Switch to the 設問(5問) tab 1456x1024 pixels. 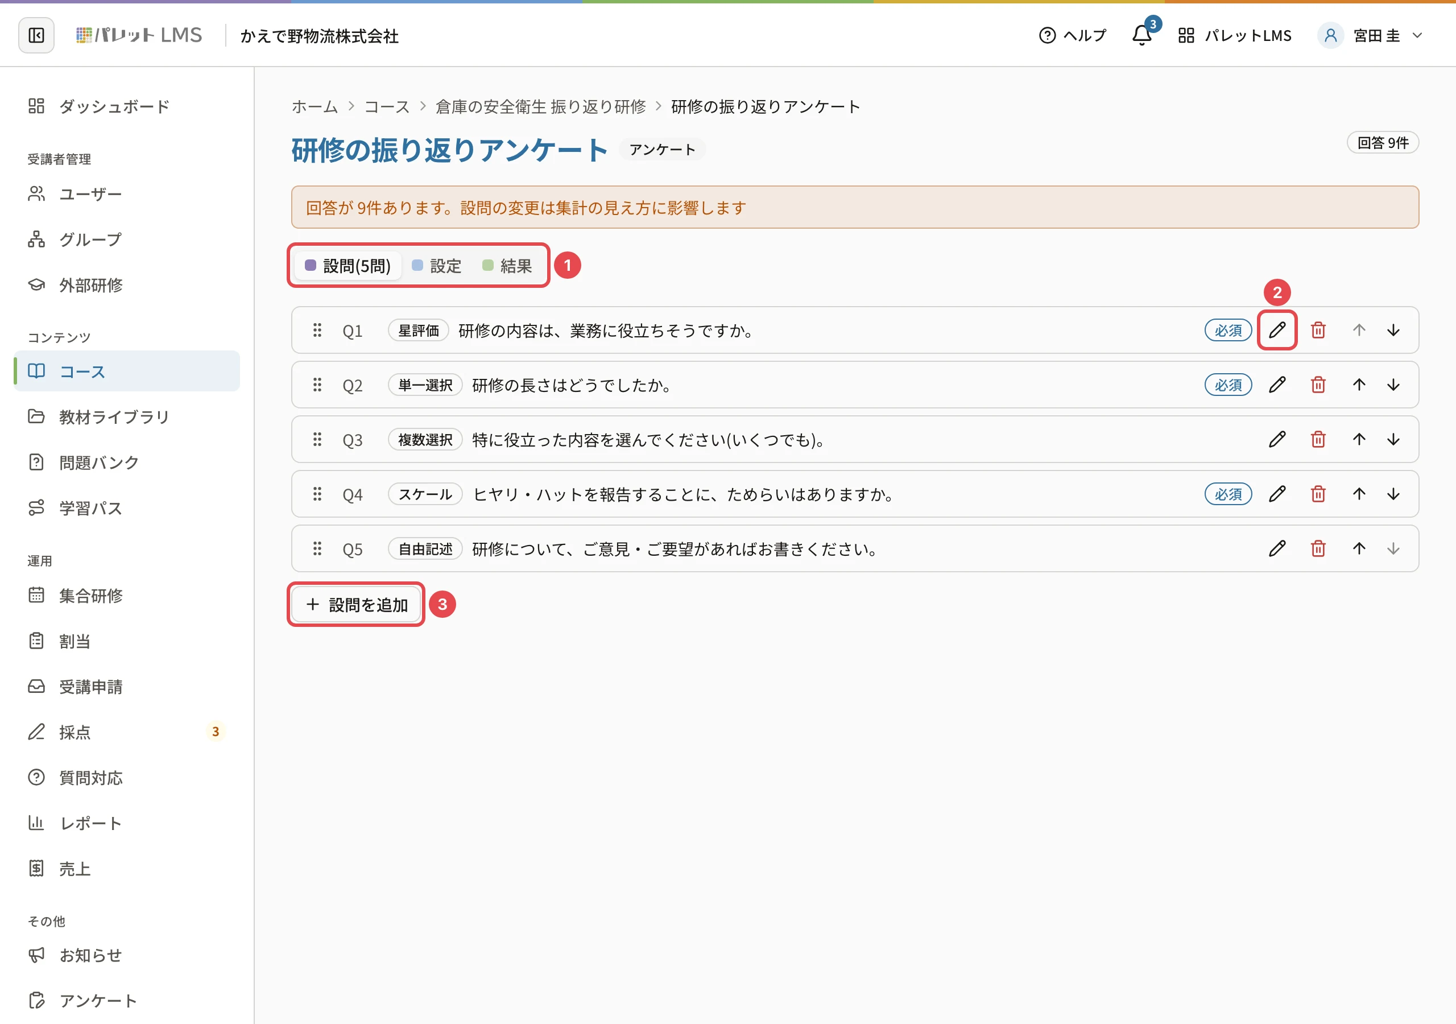[x=348, y=266]
